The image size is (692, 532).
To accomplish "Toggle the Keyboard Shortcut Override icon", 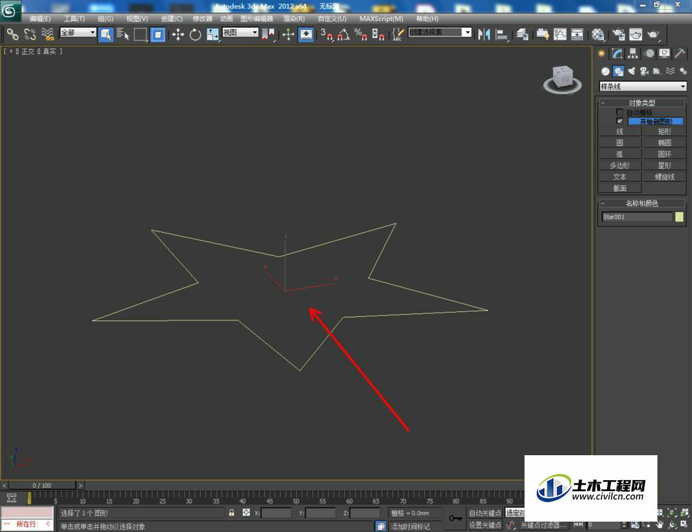I will [x=307, y=35].
